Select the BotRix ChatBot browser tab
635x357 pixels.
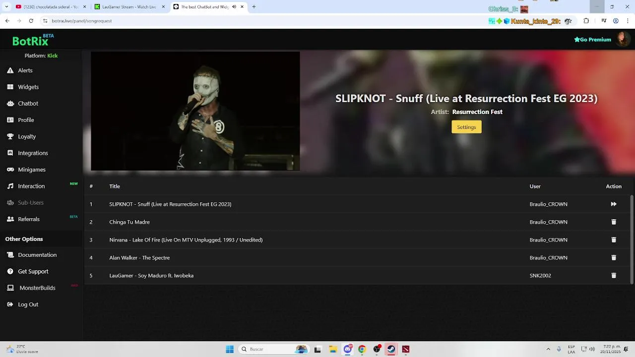coord(209,7)
